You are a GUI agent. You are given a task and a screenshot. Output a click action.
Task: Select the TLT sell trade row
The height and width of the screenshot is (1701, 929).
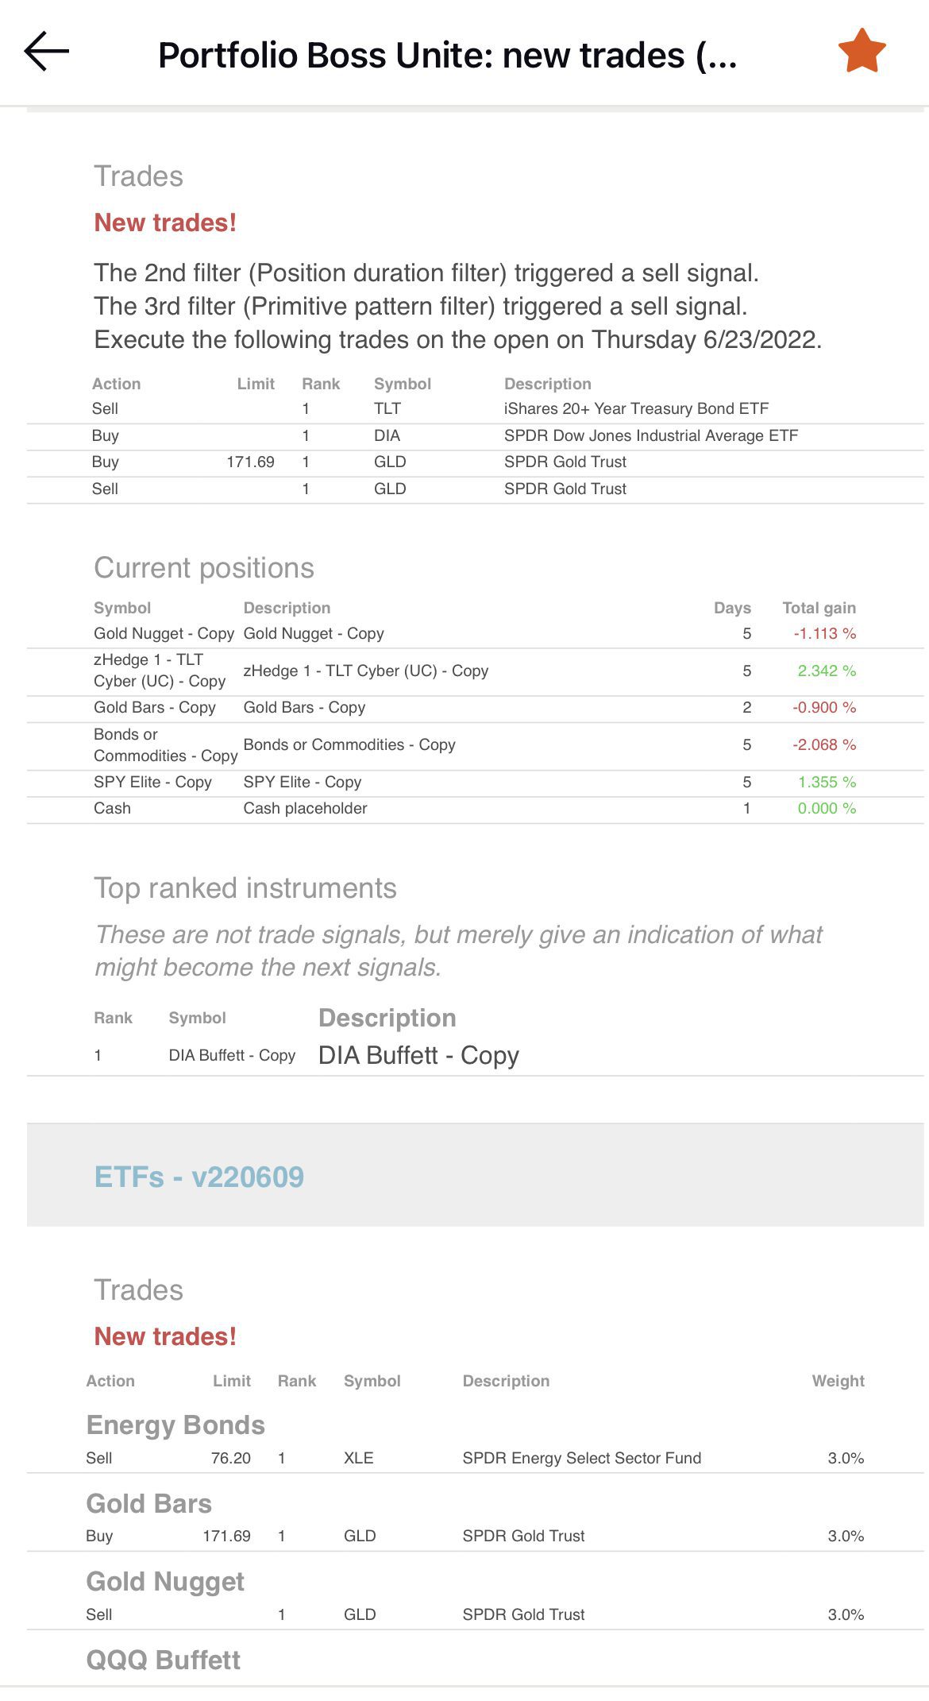(x=475, y=409)
